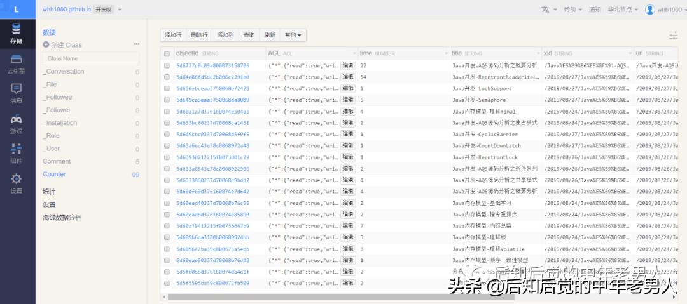
Task: Open the 设置 link under data panel
Action: pos(49,204)
